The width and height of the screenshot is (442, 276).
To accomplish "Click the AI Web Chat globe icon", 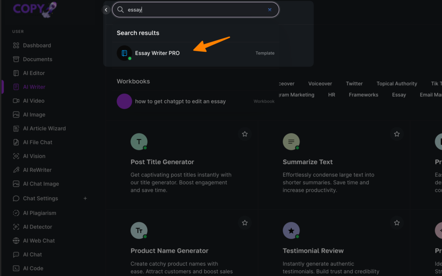I will coord(16,241).
